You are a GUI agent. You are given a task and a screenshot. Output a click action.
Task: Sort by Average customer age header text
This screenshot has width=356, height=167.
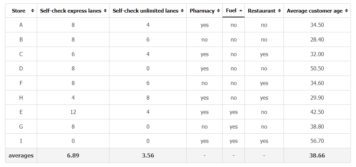[x=315, y=11]
